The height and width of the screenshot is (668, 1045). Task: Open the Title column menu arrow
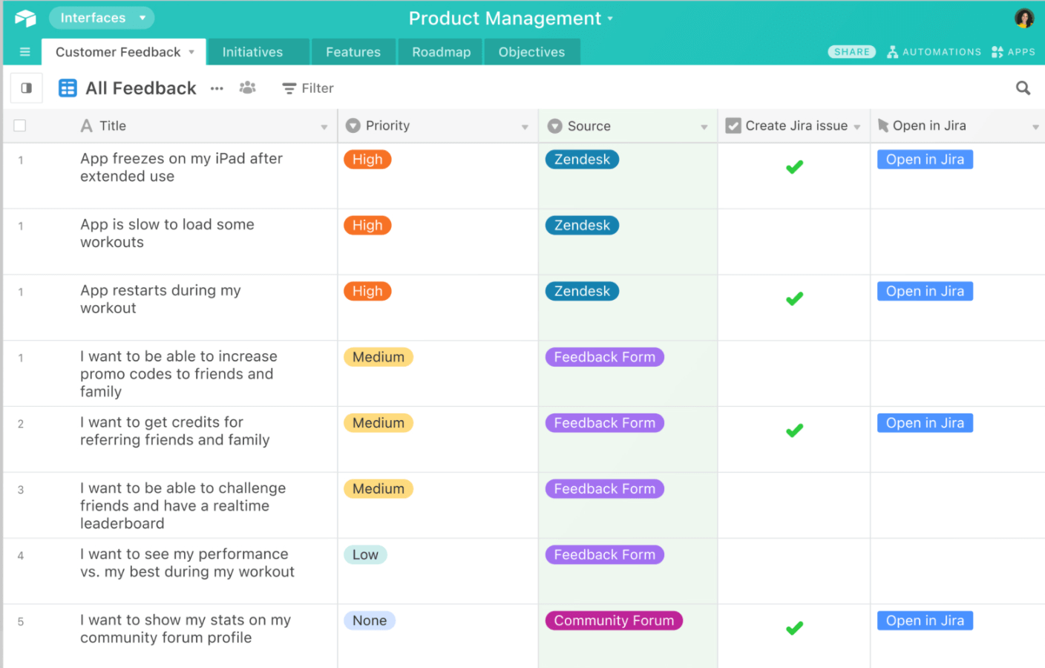point(324,127)
